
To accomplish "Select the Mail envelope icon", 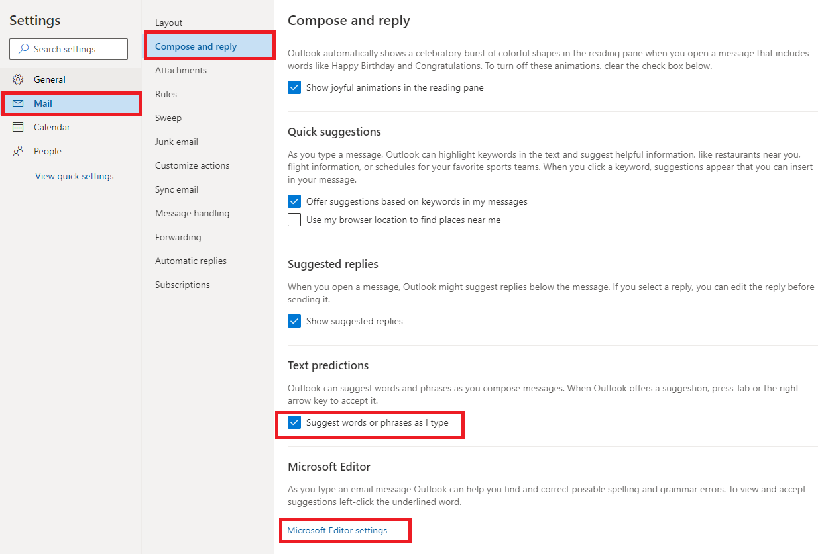I will coord(20,103).
